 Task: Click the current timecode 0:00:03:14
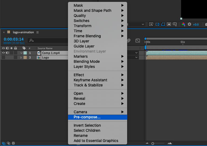[13, 39]
